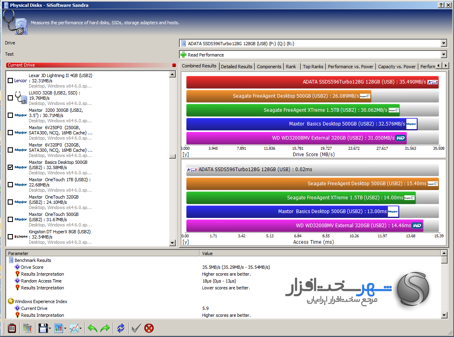Click the green Seagate XTreme access time bar
The width and height of the screenshot is (454, 337).
coord(301,198)
